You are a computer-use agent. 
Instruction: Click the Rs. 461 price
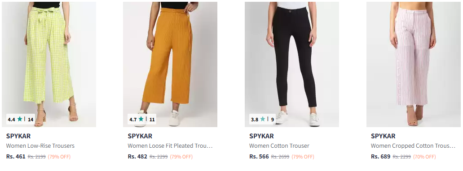(x=16, y=157)
